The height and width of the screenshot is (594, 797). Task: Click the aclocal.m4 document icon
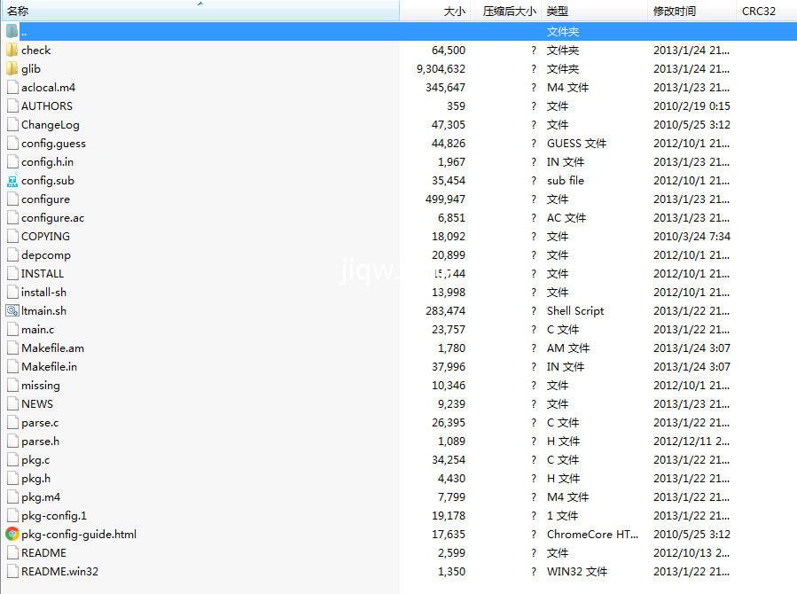click(x=12, y=87)
